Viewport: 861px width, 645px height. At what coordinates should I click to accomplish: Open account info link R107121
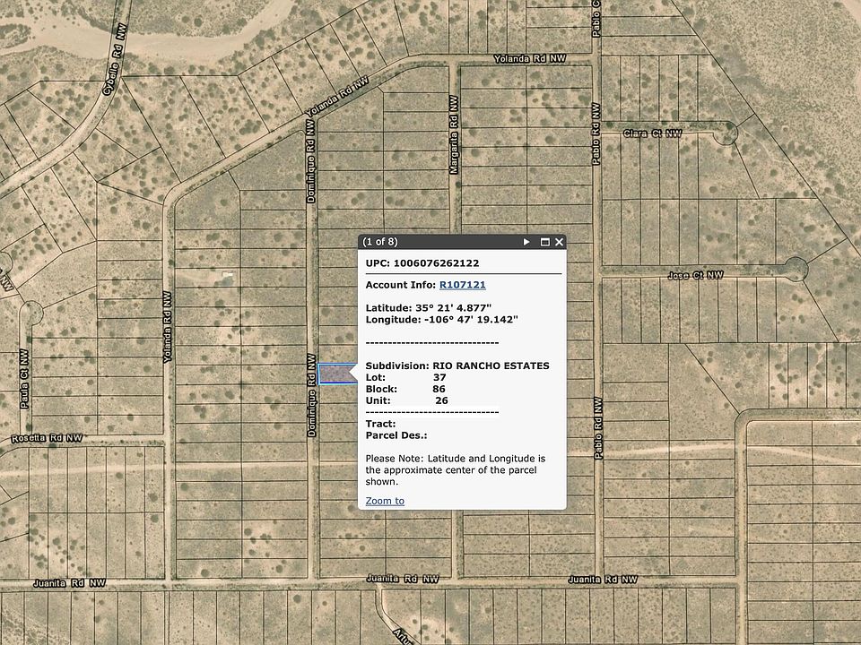tap(463, 285)
